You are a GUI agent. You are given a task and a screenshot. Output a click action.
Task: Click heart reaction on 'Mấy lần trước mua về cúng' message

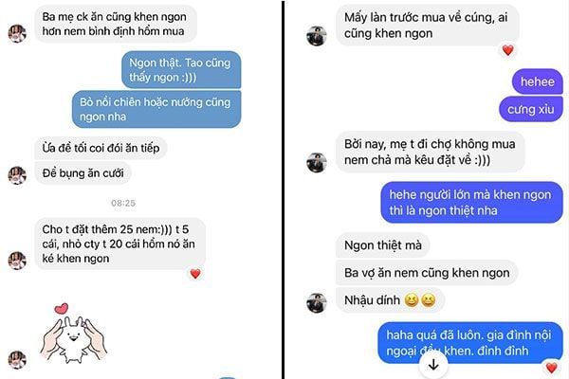(508, 50)
